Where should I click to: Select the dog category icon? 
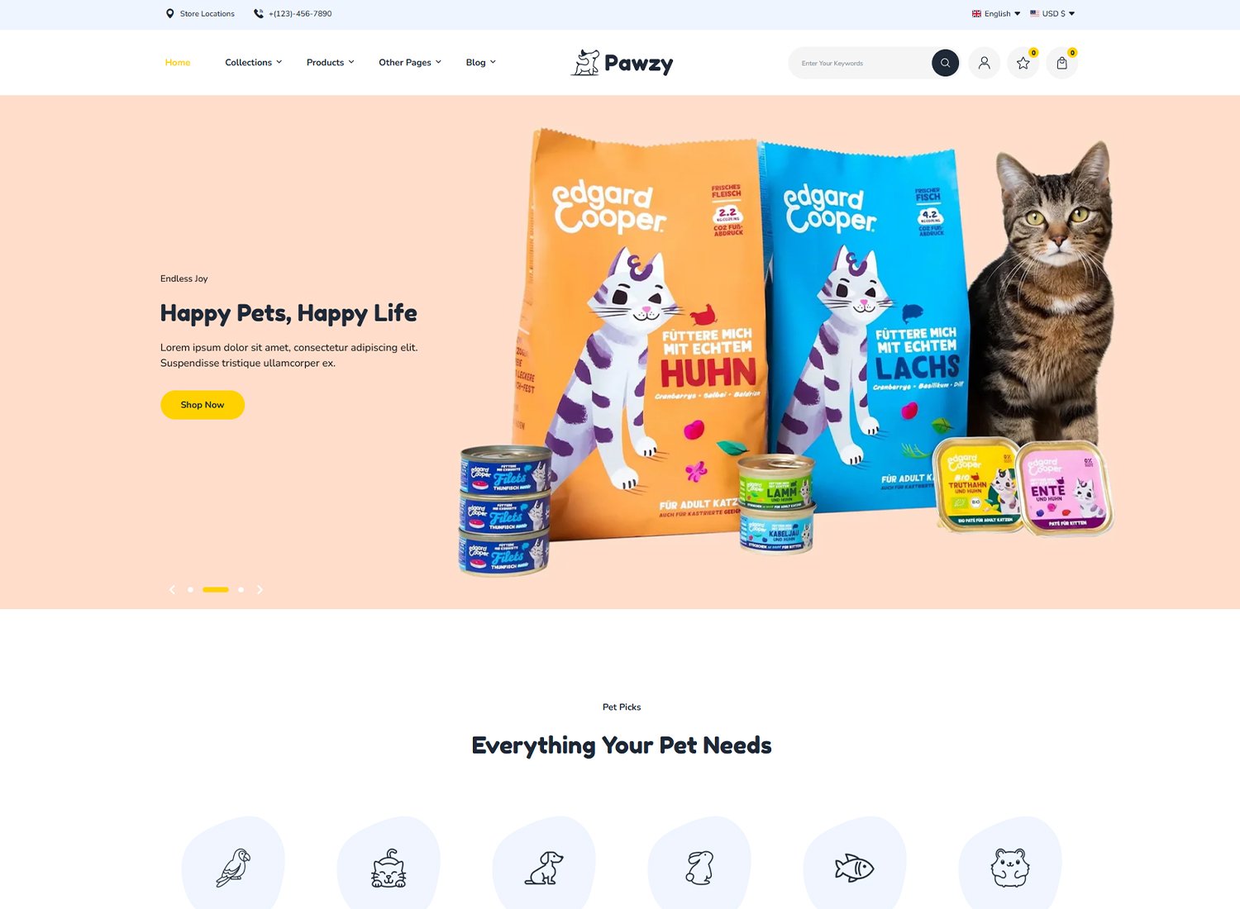(544, 868)
